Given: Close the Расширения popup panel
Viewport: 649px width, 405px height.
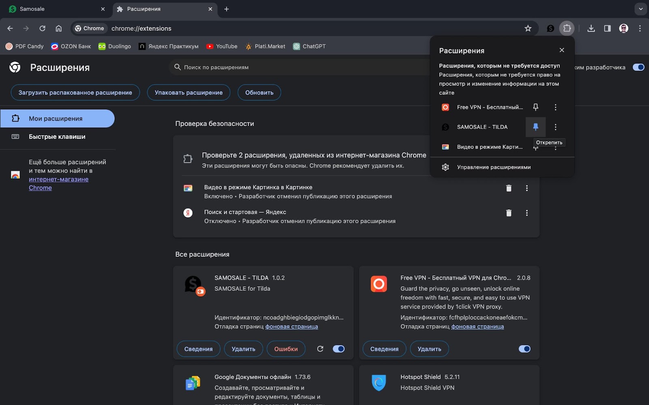Looking at the screenshot, I should pyautogui.click(x=562, y=50).
